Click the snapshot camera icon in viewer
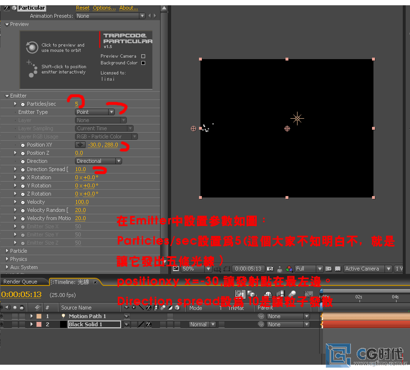Viewport: 410px width, 370px height. 271,269
